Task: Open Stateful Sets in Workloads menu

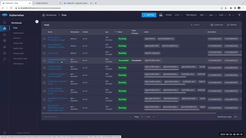Action: coord(18,43)
